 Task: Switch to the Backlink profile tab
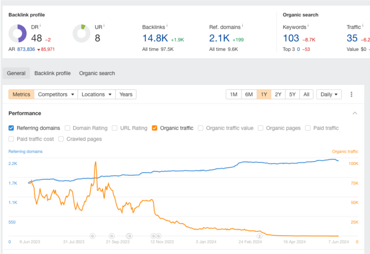click(52, 73)
